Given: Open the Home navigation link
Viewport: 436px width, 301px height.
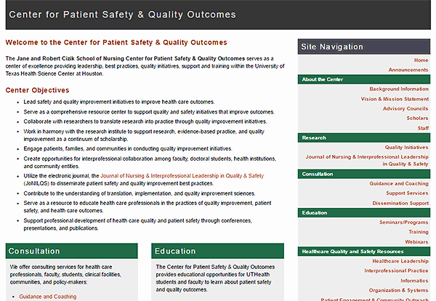Looking at the screenshot, I should coord(421,60).
